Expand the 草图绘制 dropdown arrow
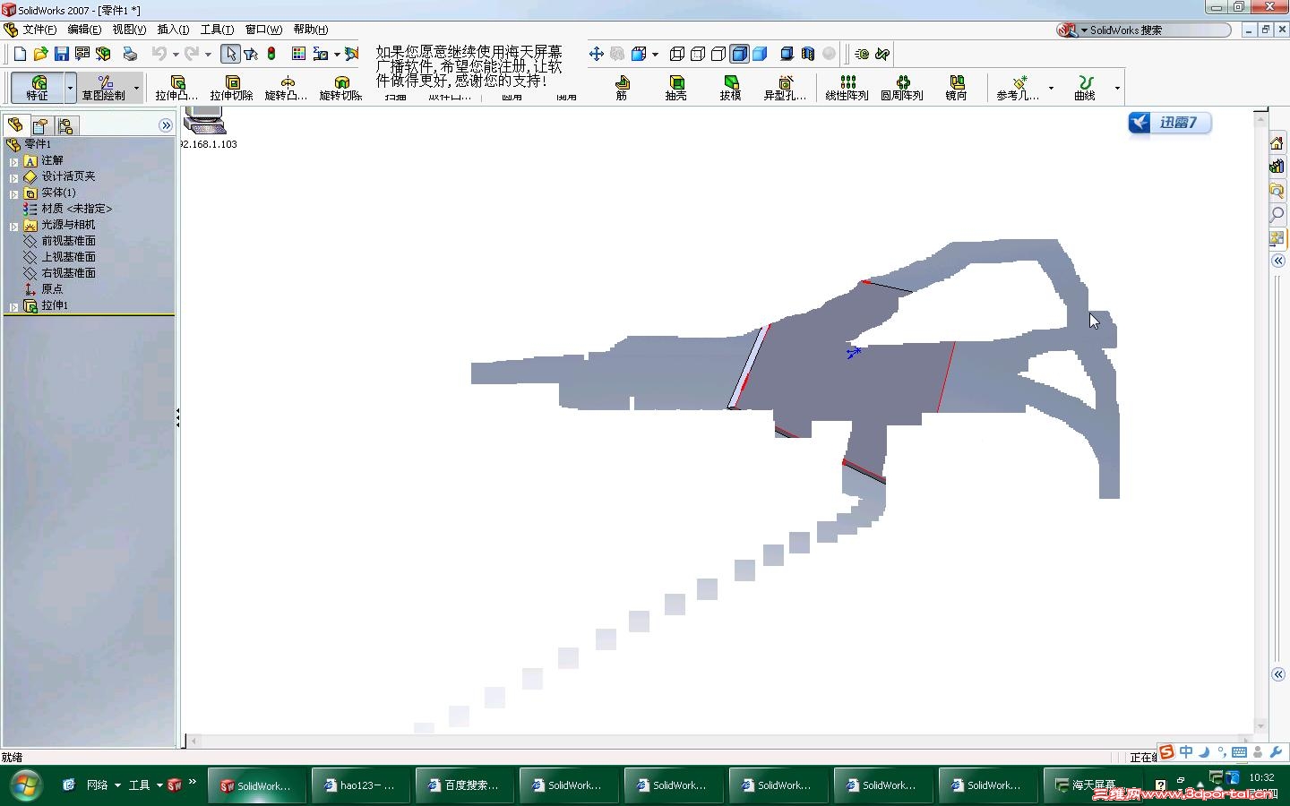Viewport: 1290px width, 806px height. click(x=136, y=88)
